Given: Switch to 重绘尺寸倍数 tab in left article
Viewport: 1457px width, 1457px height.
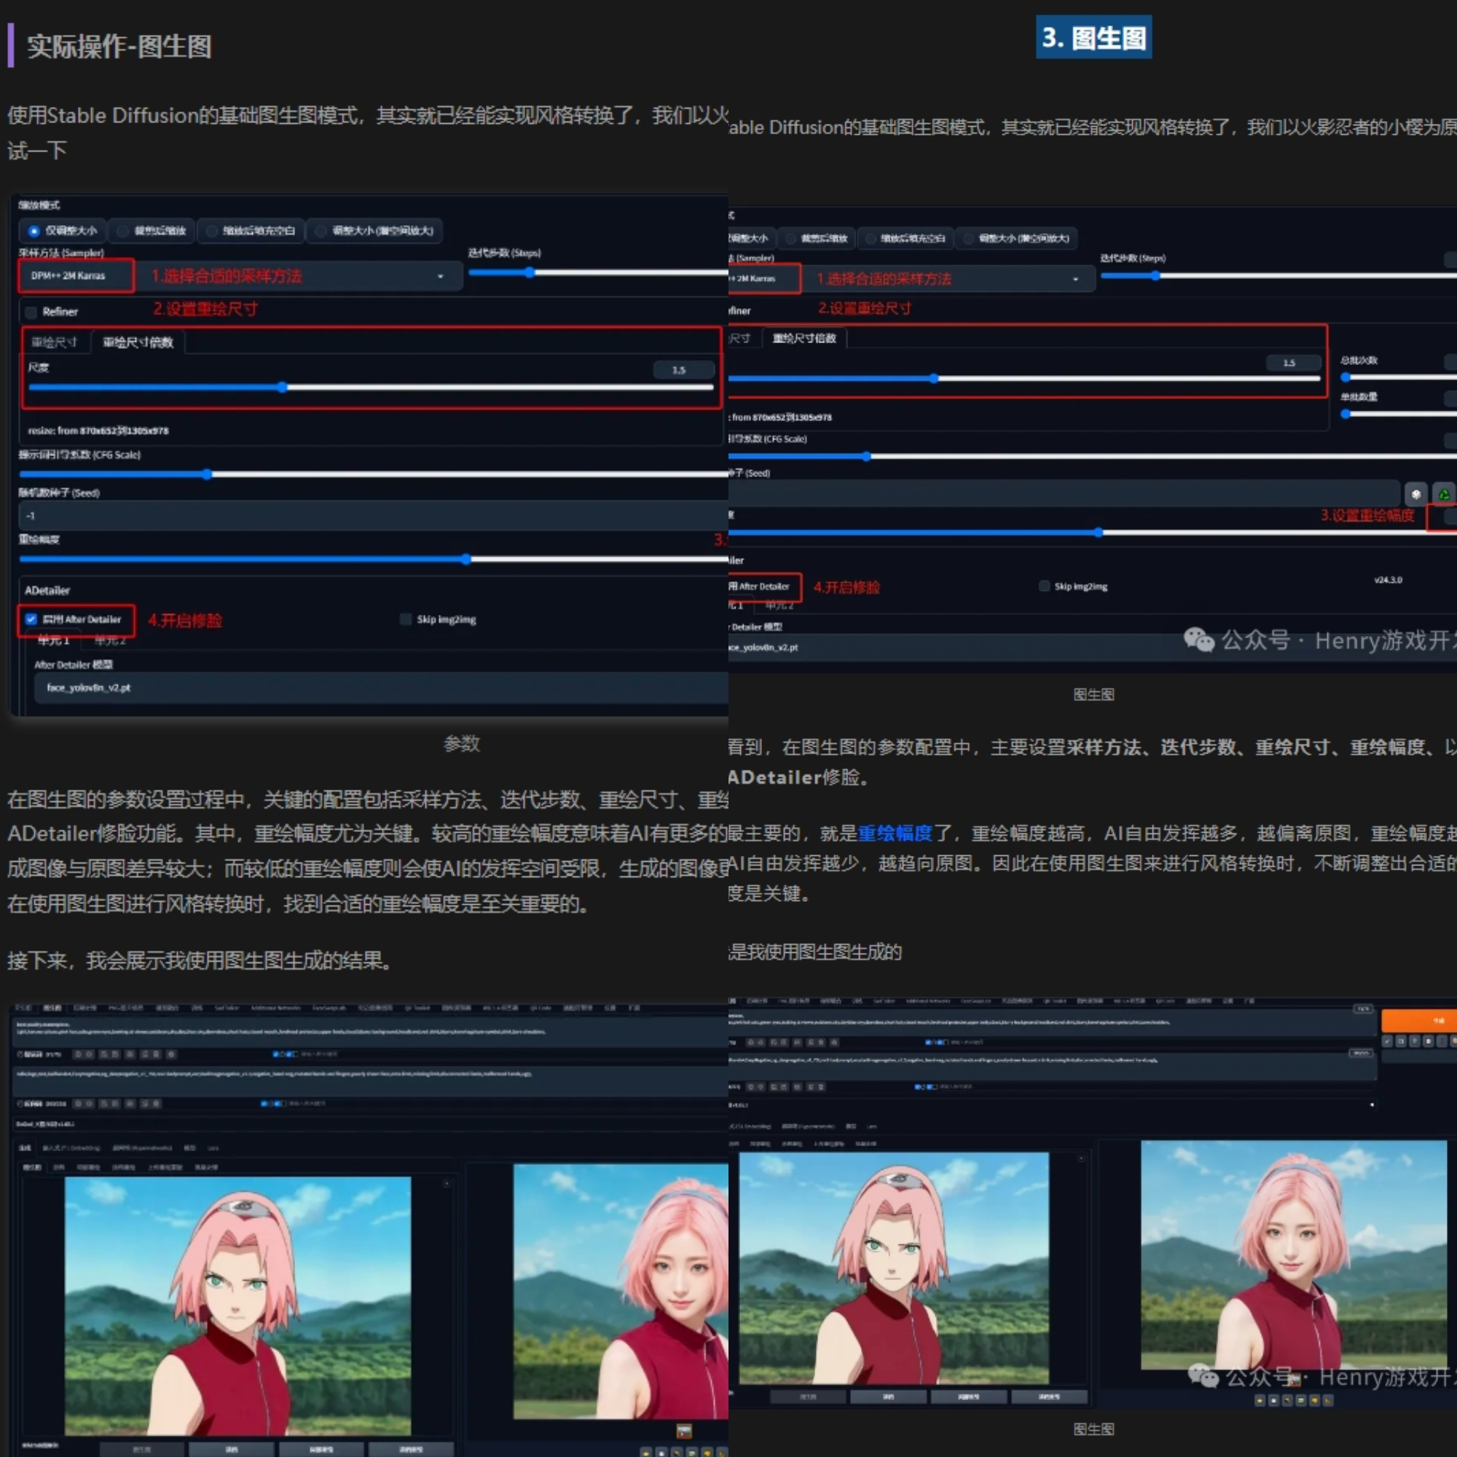Looking at the screenshot, I should click(x=138, y=342).
